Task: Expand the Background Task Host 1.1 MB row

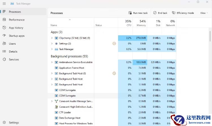Action: pyautogui.click(x=52, y=84)
